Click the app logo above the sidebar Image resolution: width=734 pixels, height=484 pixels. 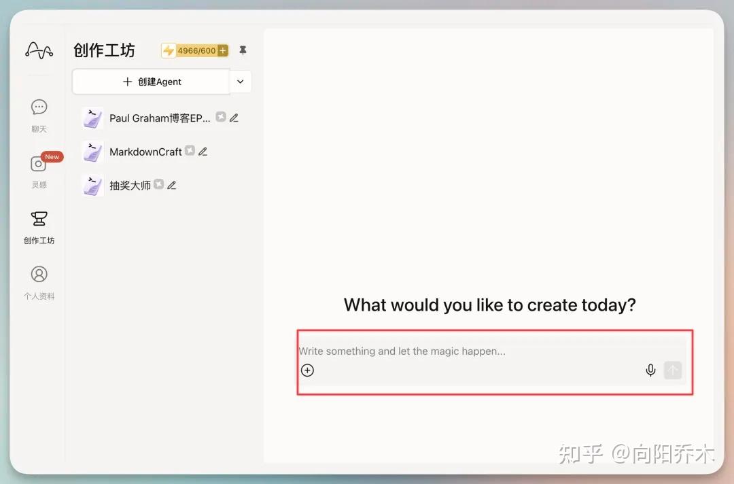point(39,50)
